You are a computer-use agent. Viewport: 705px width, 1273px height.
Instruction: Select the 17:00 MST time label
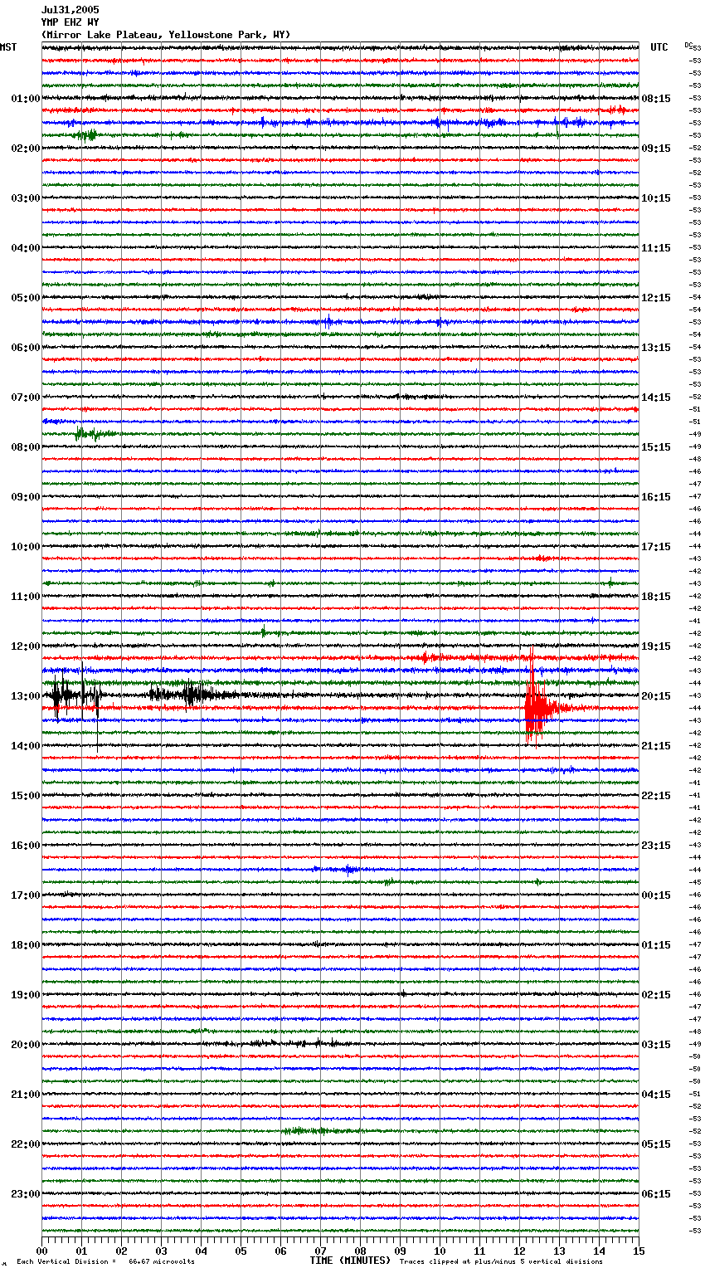tap(26, 895)
